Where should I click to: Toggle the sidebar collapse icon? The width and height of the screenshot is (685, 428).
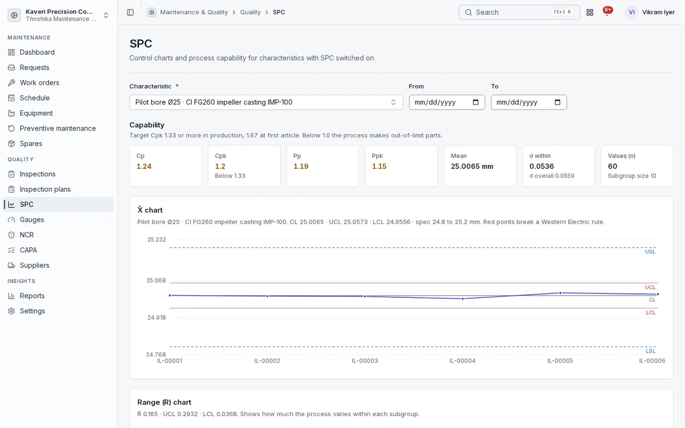click(130, 12)
